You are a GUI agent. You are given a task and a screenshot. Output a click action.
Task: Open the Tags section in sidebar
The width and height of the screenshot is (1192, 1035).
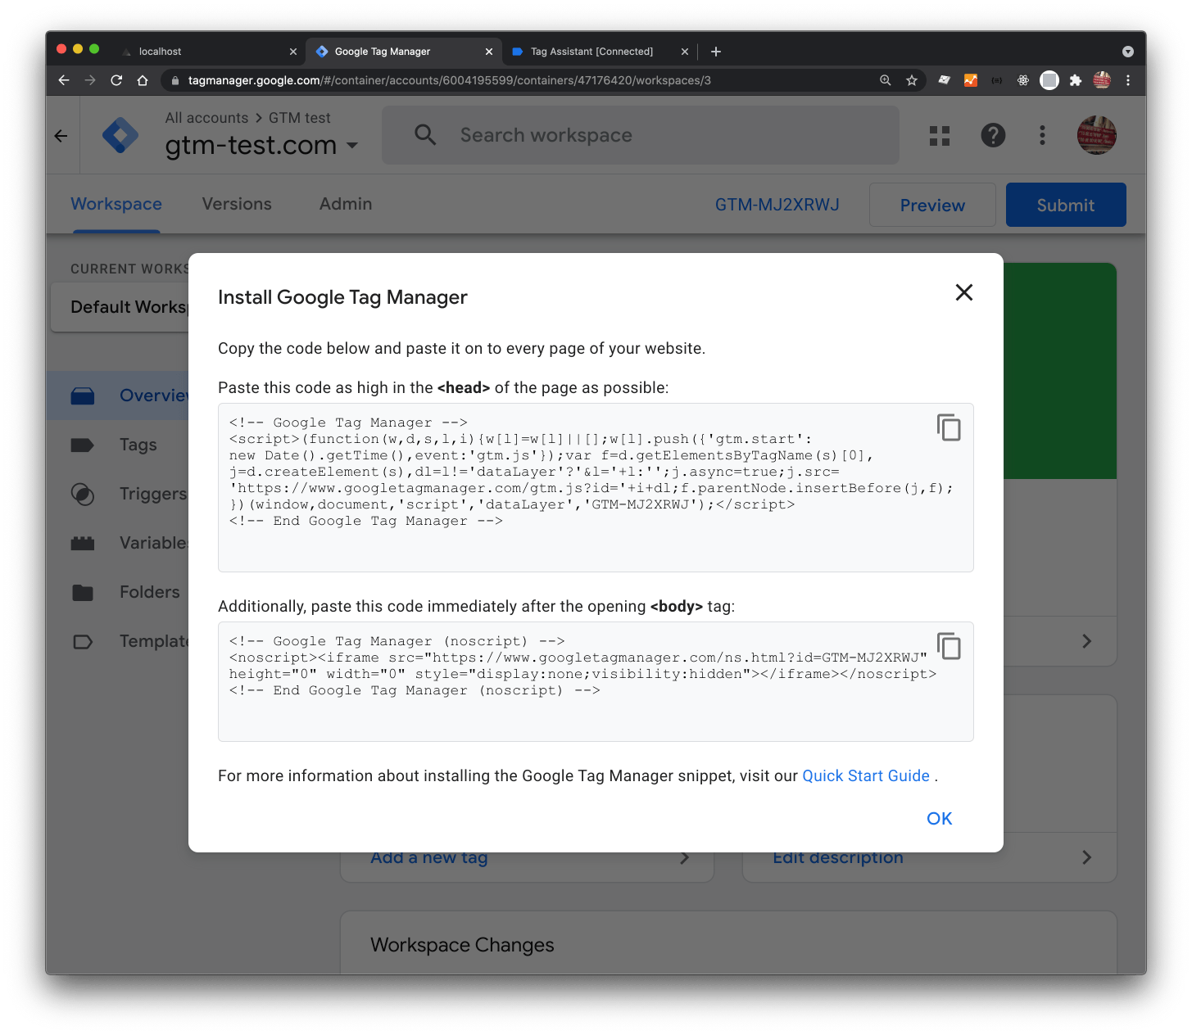(x=138, y=445)
